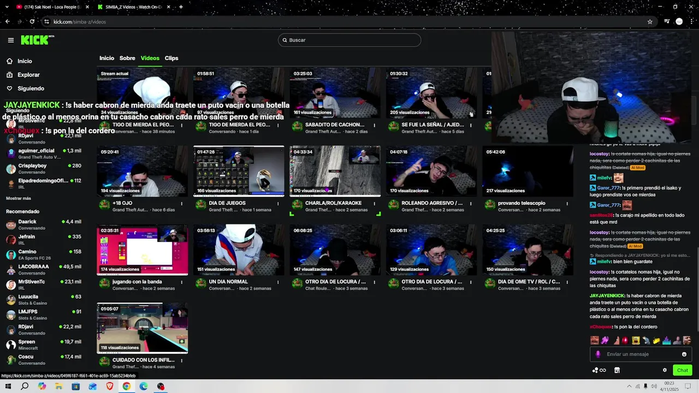Open options menu for provando telescopio video

click(567, 204)
